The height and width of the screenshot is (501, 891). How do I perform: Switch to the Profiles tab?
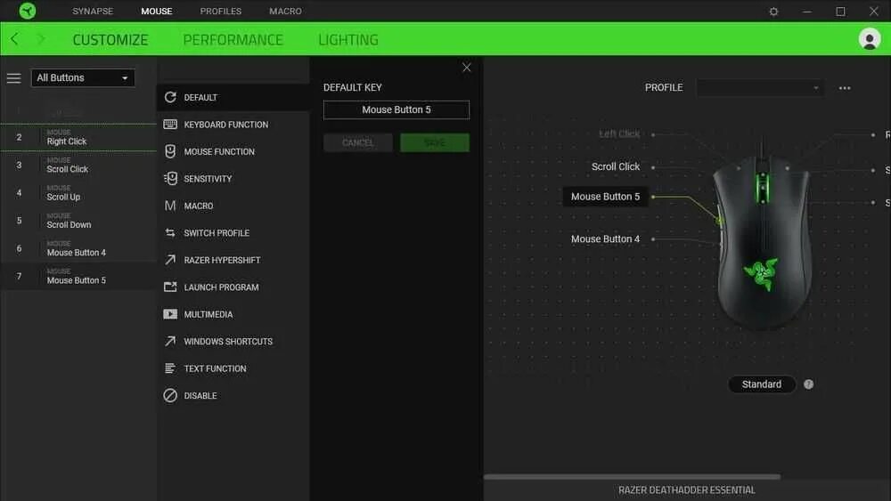click(x=220, y=11)
